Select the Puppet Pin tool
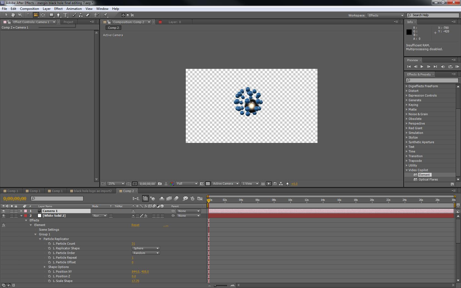 tap(106, 15)
